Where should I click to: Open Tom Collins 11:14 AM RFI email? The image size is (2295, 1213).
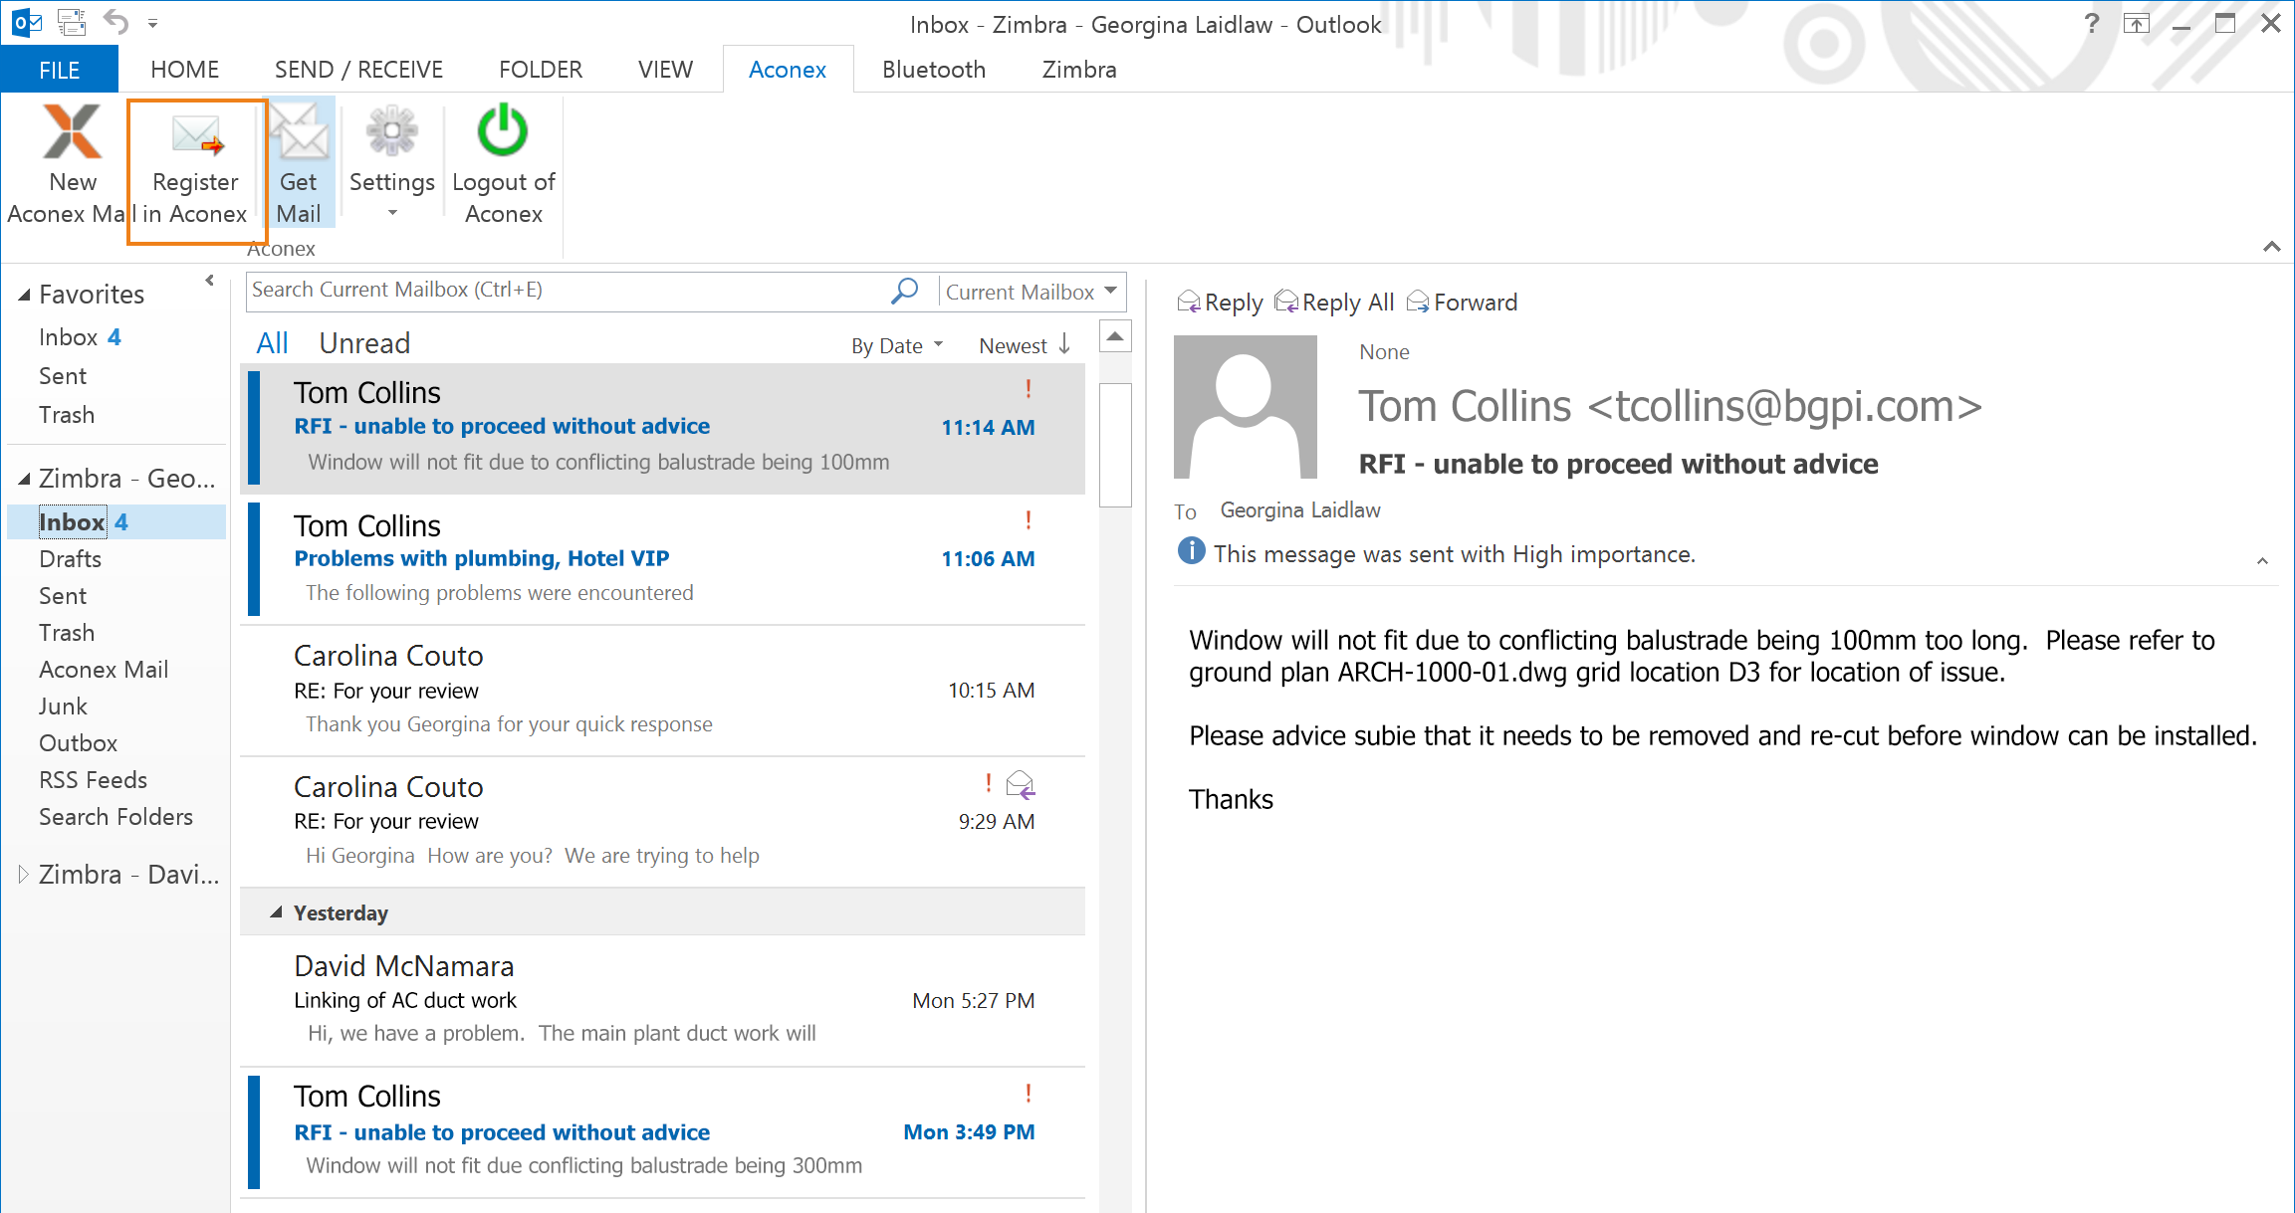[663, 429]
